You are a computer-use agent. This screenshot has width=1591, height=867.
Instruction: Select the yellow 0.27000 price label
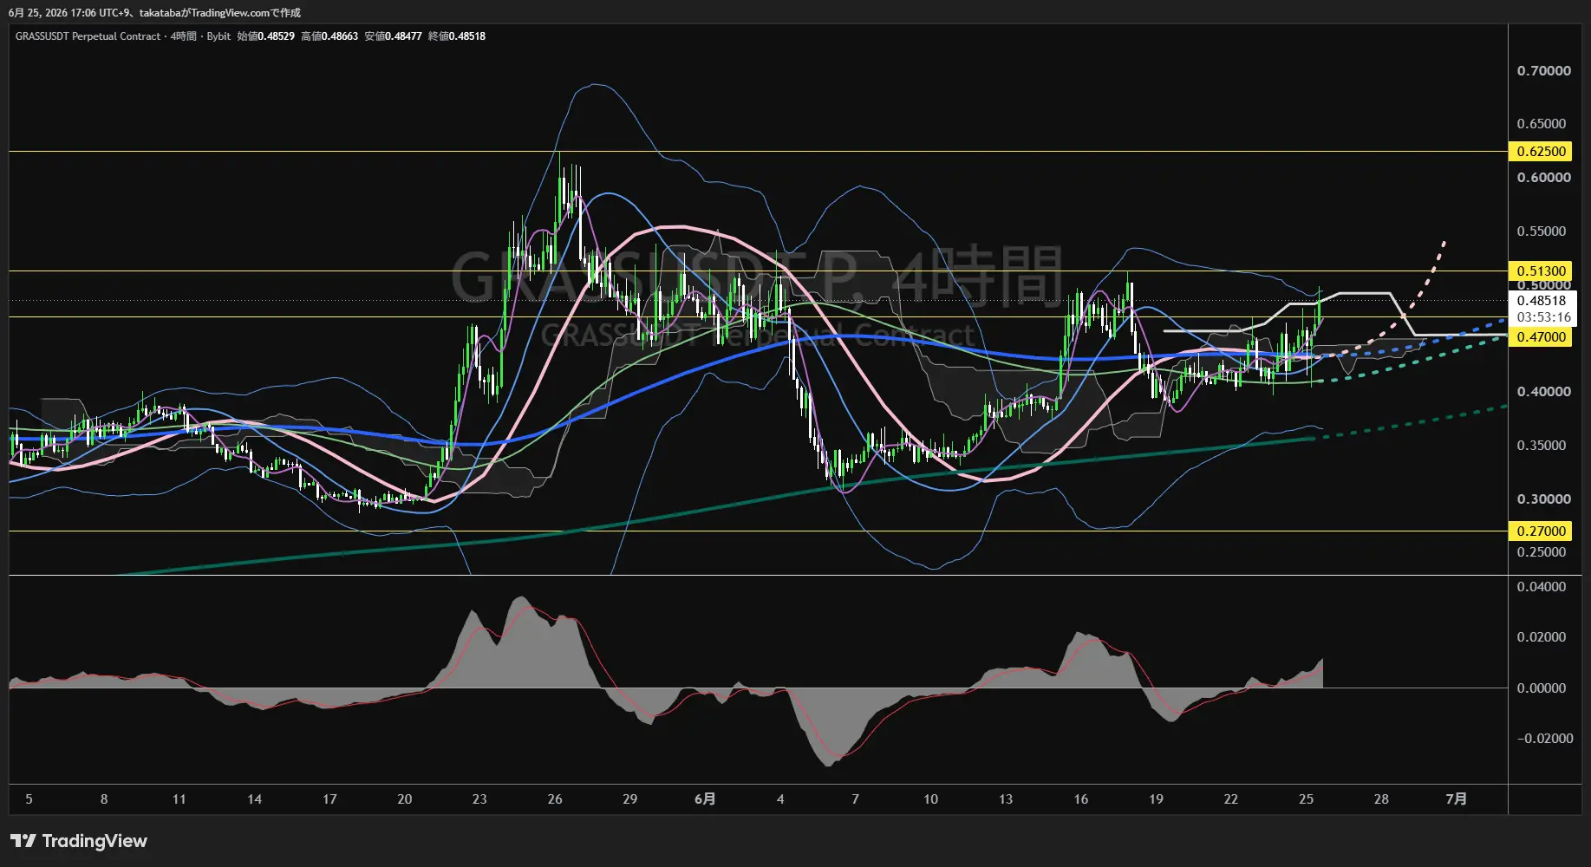[x=1542, y=531]
